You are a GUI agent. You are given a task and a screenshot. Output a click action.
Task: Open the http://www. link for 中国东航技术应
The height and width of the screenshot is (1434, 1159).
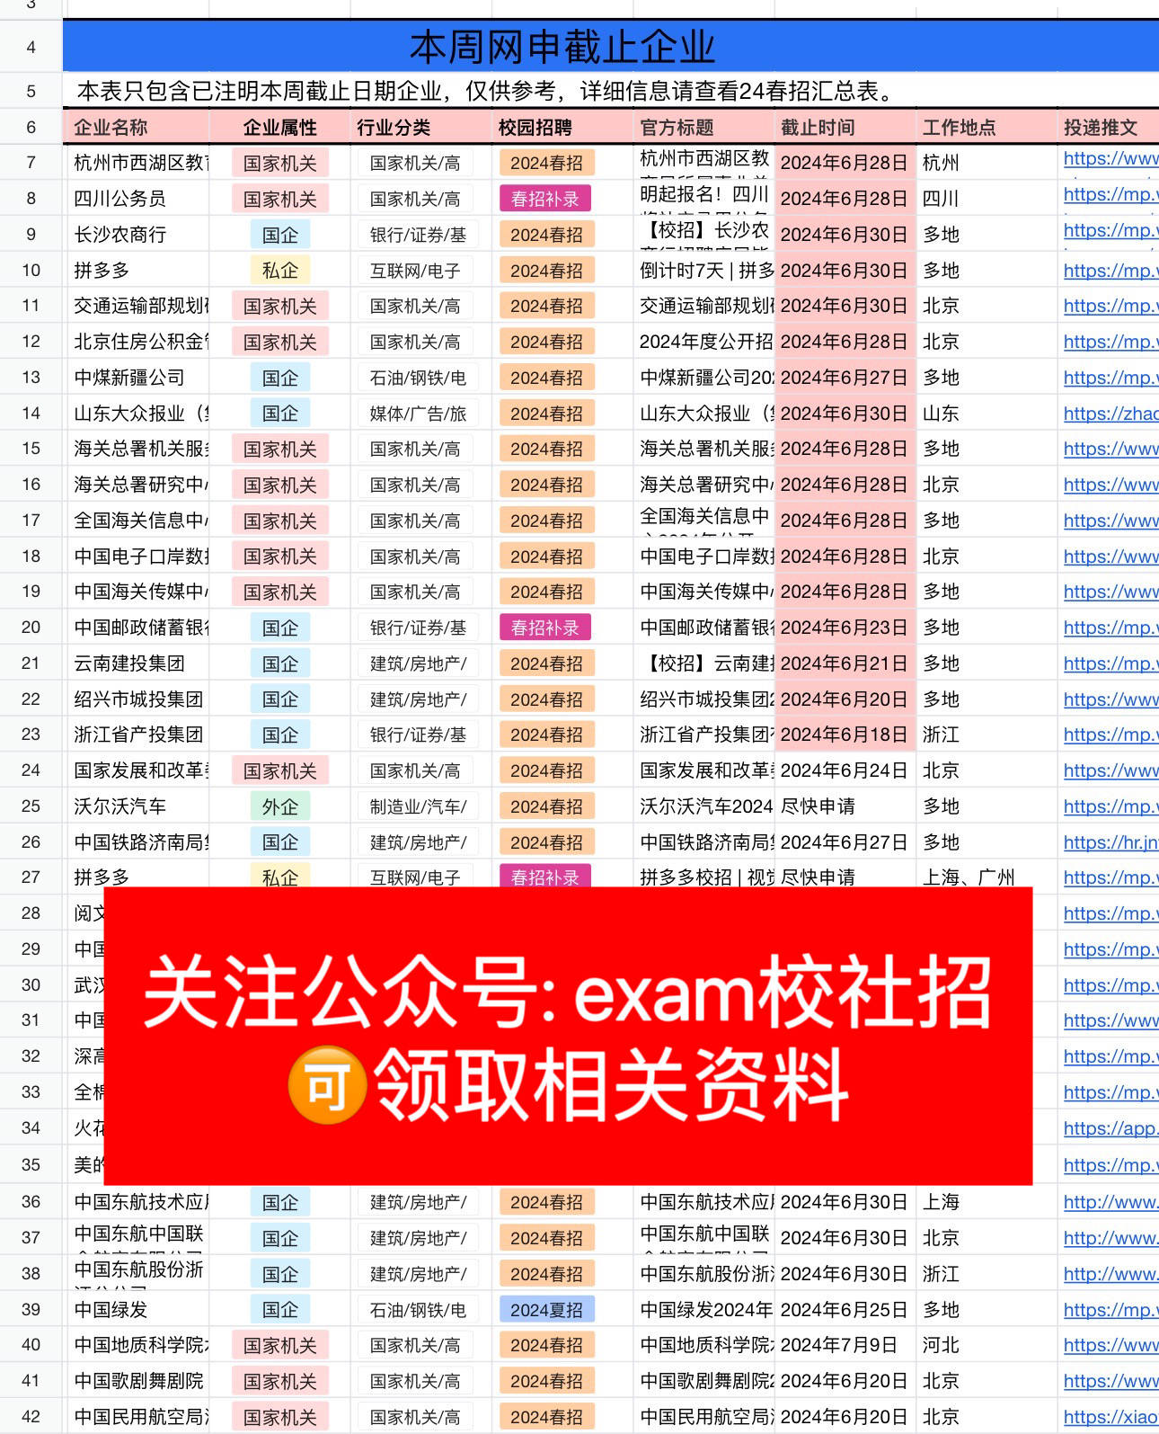[x=1110, y=1202]
